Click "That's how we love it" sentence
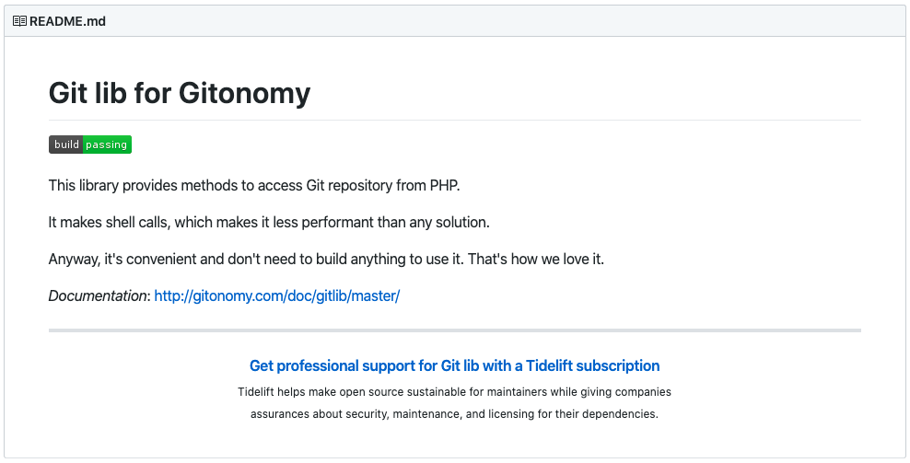Screen dimensions: 910x463 [x=536, y=259]
